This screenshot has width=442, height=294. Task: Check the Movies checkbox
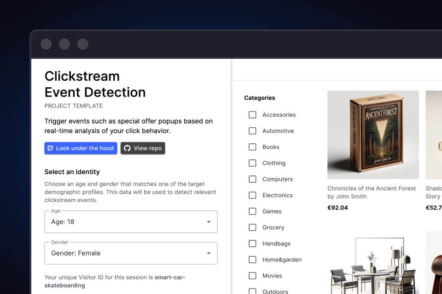click(x=252, y=275)
